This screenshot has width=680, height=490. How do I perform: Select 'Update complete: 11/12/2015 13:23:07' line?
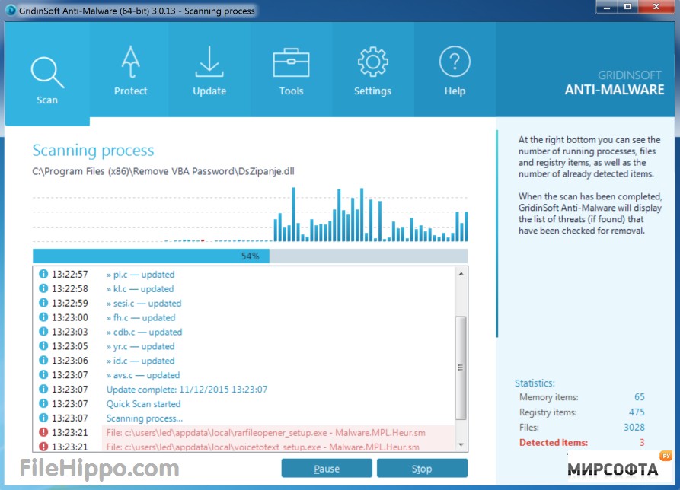point(187,390)
